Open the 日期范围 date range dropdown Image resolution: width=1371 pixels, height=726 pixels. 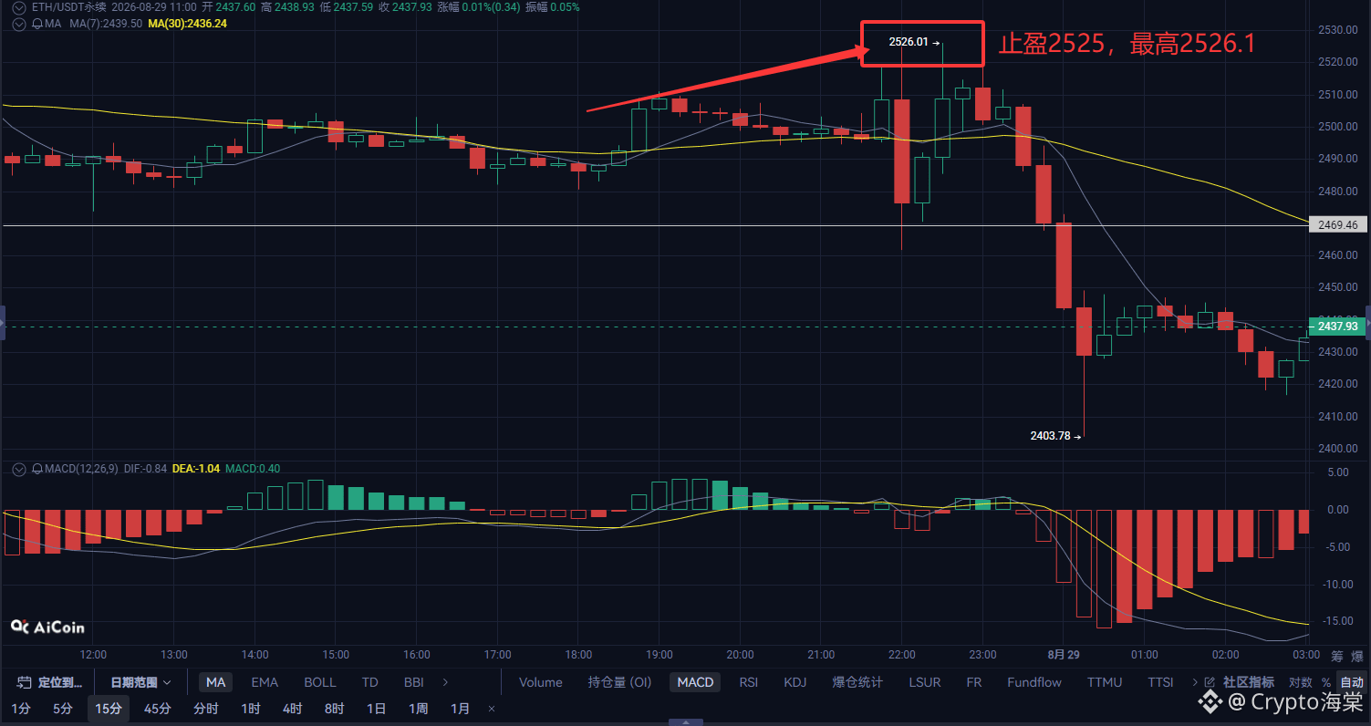pyautogui.click(x=141, y=682)
